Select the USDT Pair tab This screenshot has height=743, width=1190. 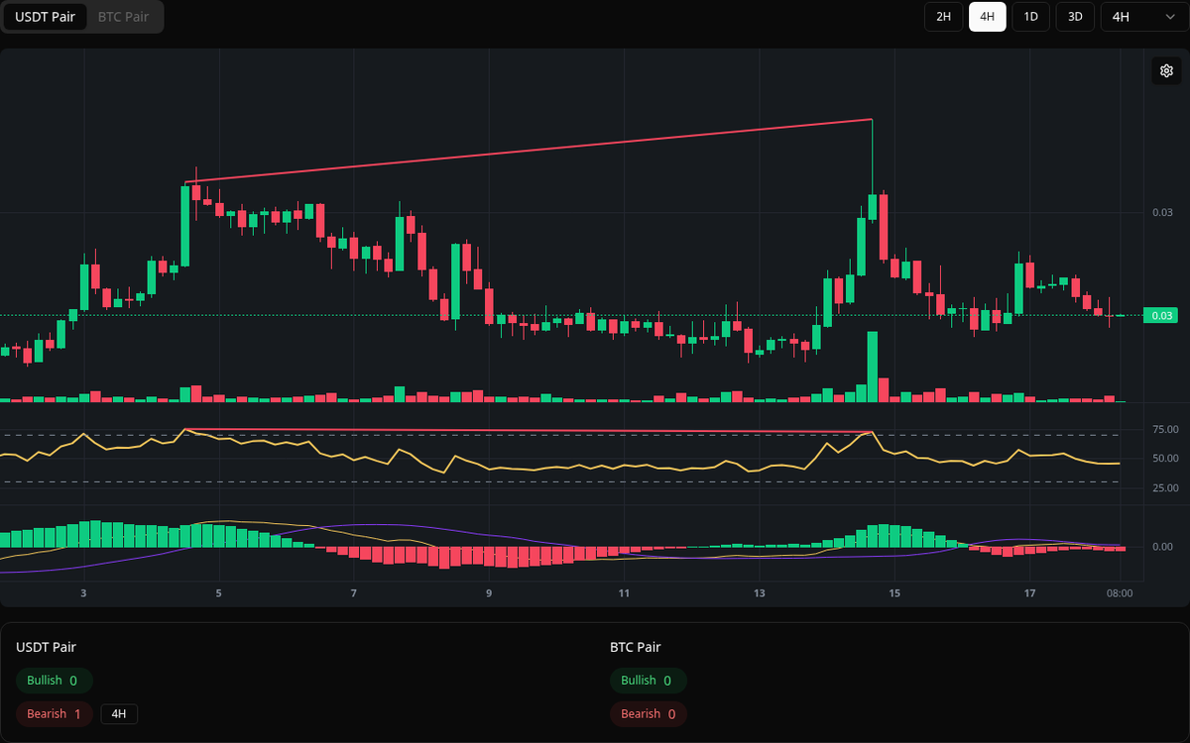coord(45,17)
